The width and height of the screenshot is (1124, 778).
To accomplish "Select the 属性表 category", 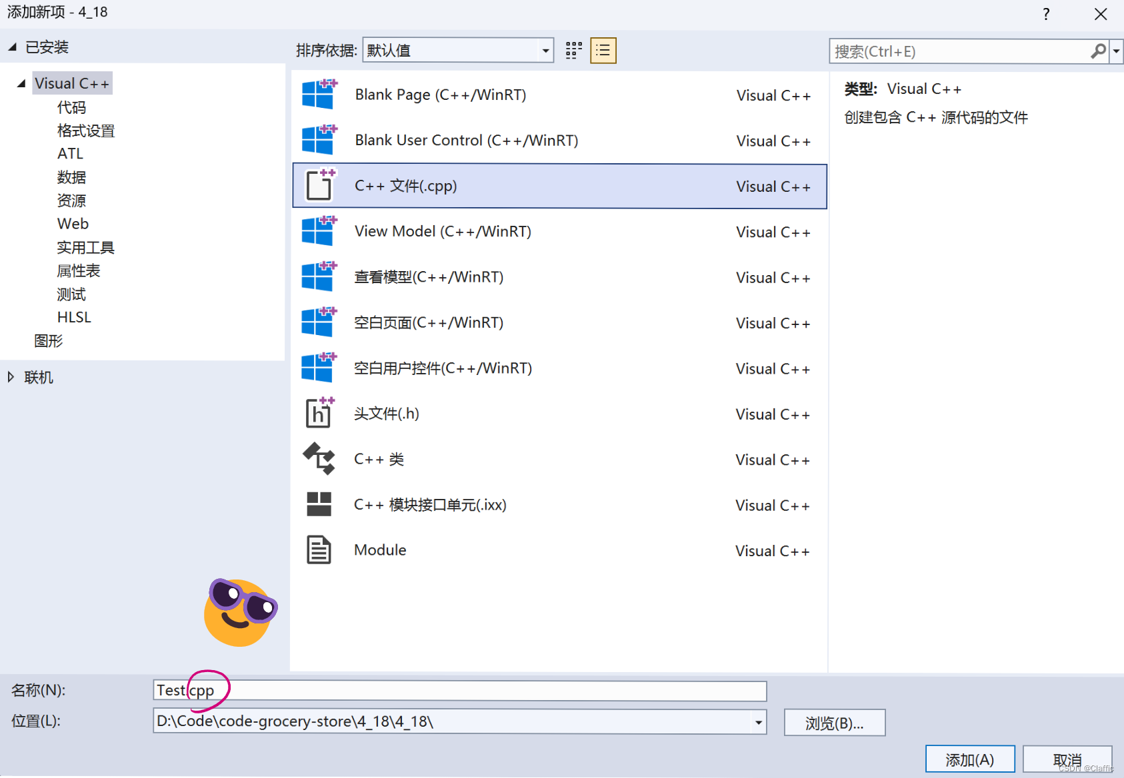I will 79,270.
